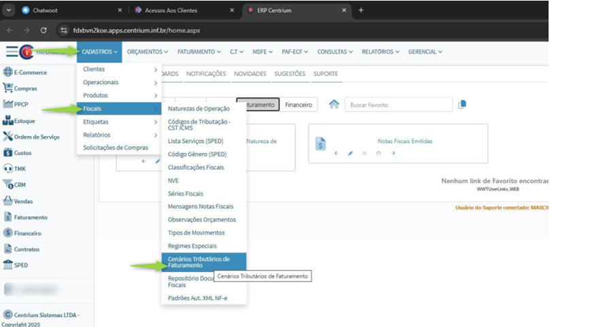Open Ordem de Serviço tools icon
Image resolution: width=603 pixels, height=327 pixels.
8,137
